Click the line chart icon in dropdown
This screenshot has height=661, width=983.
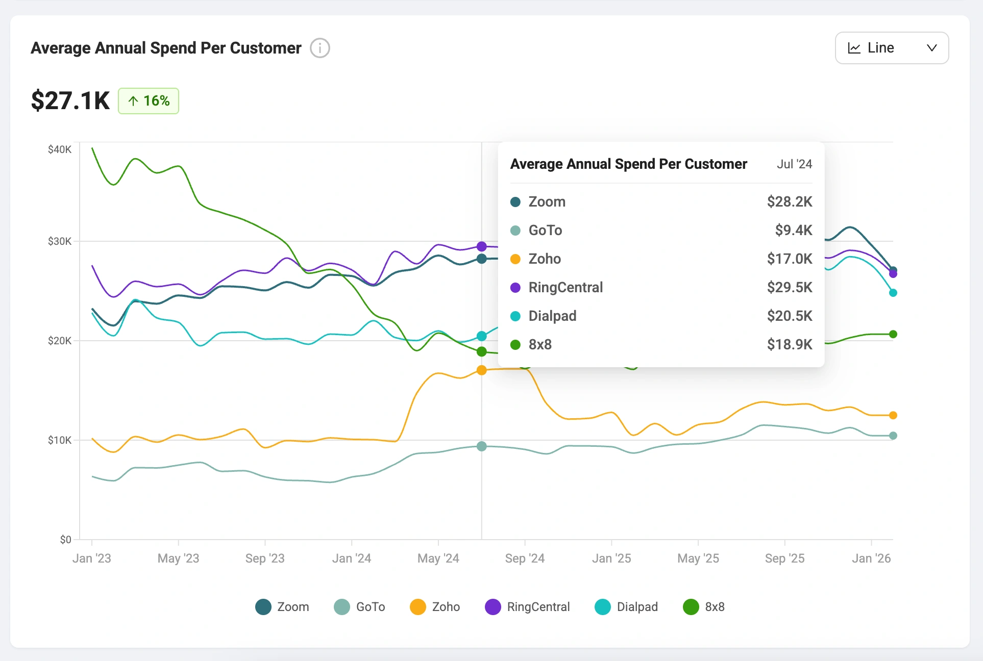pyautogui.click(x=854, y=48)
